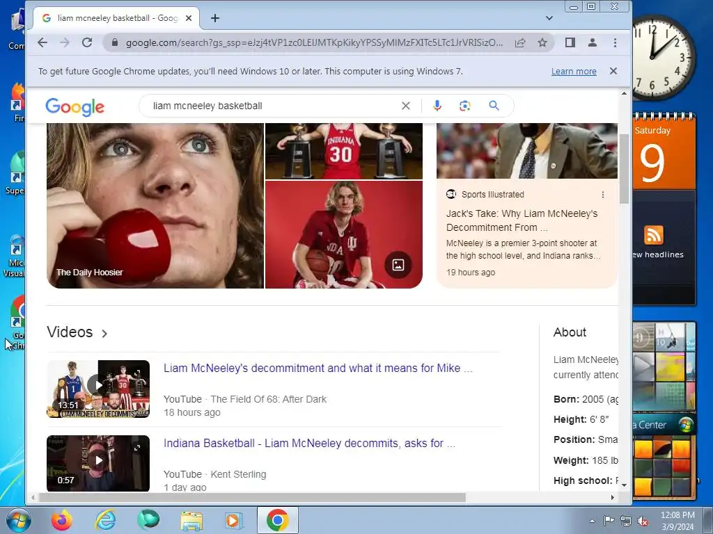Select the Chrome tab titled liam mcneeley basketball

116,18
